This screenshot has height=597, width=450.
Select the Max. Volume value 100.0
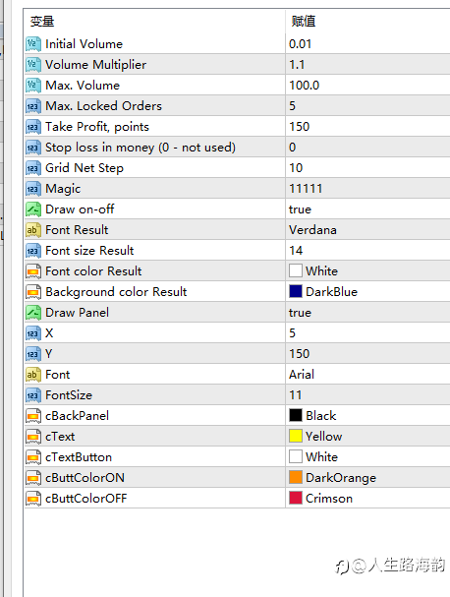(x=304, y=86)
